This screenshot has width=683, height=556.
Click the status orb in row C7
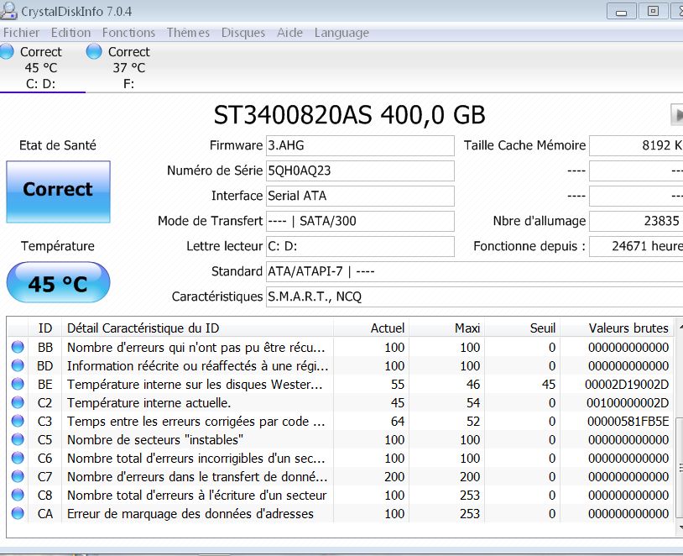click(x=18, y=477)
